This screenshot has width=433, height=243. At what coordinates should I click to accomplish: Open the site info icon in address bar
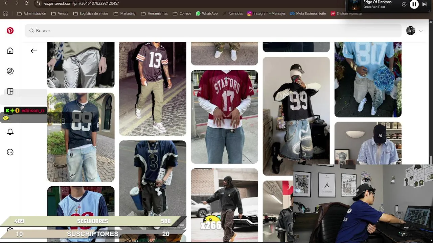click(x=38, y=3)
